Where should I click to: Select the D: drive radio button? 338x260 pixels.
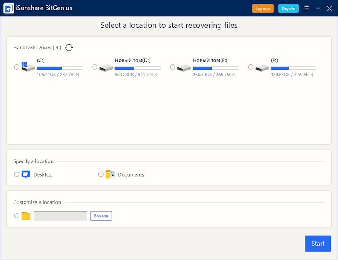pyautogui.click(x=95, y=67)
